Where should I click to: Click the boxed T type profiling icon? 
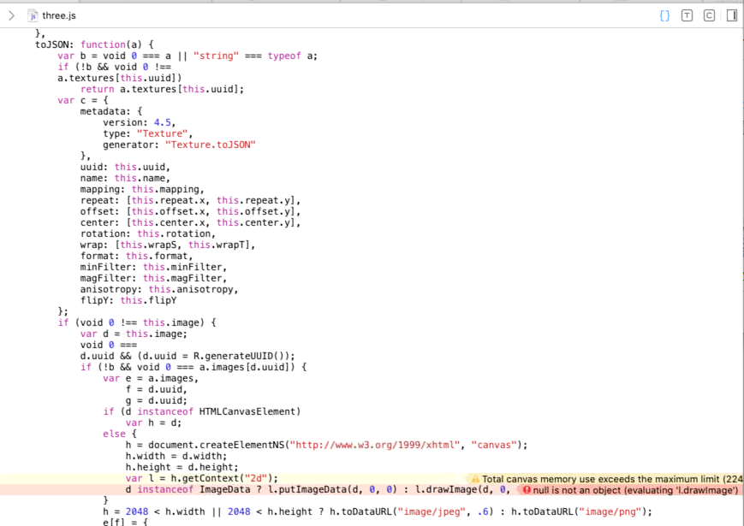[x=687, y=15]
